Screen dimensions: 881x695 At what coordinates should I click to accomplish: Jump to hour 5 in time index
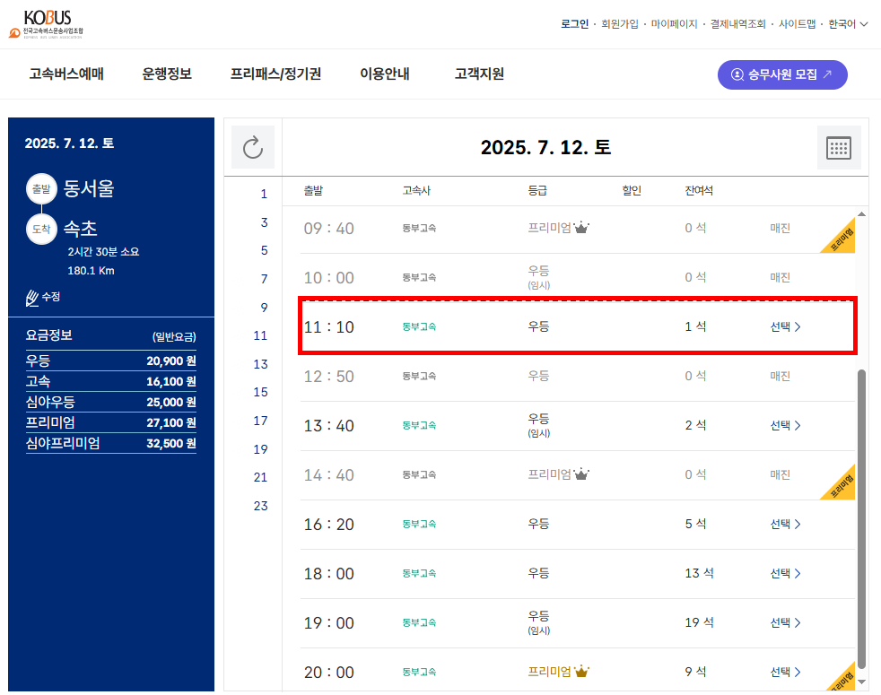pyautogui.click(x=264, y=250)
